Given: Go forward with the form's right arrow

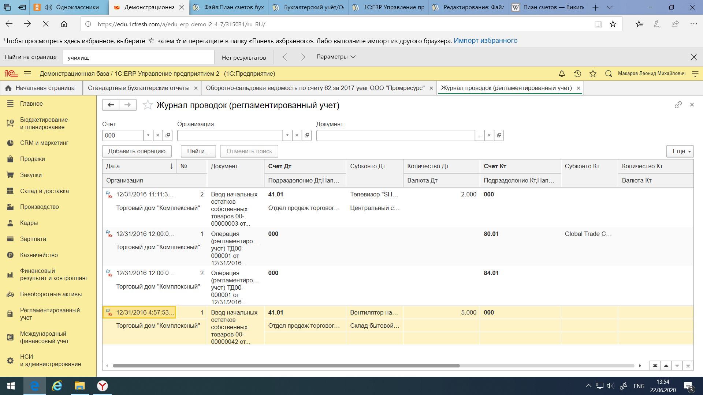Looking at the screenshot, I should pyautogui.click(x=127, y=105).
